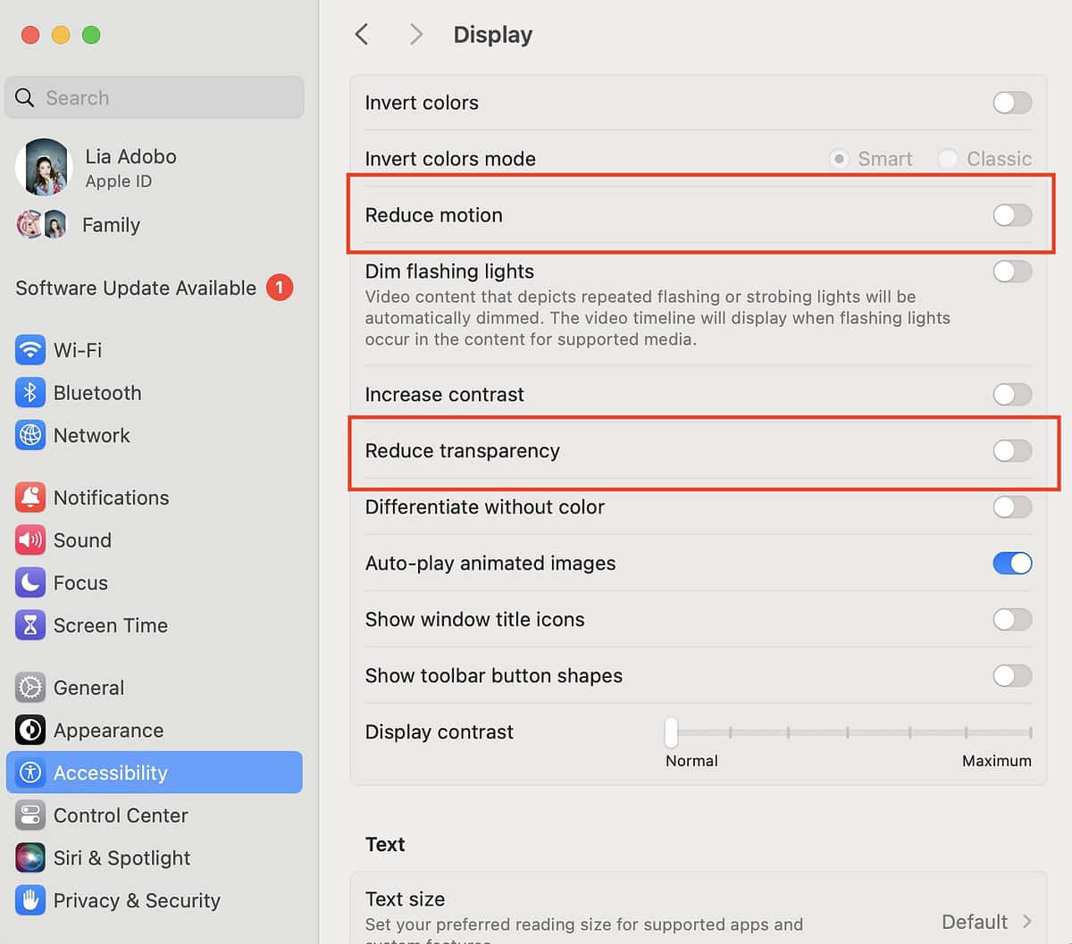Open Software Update Available notice

136,288
